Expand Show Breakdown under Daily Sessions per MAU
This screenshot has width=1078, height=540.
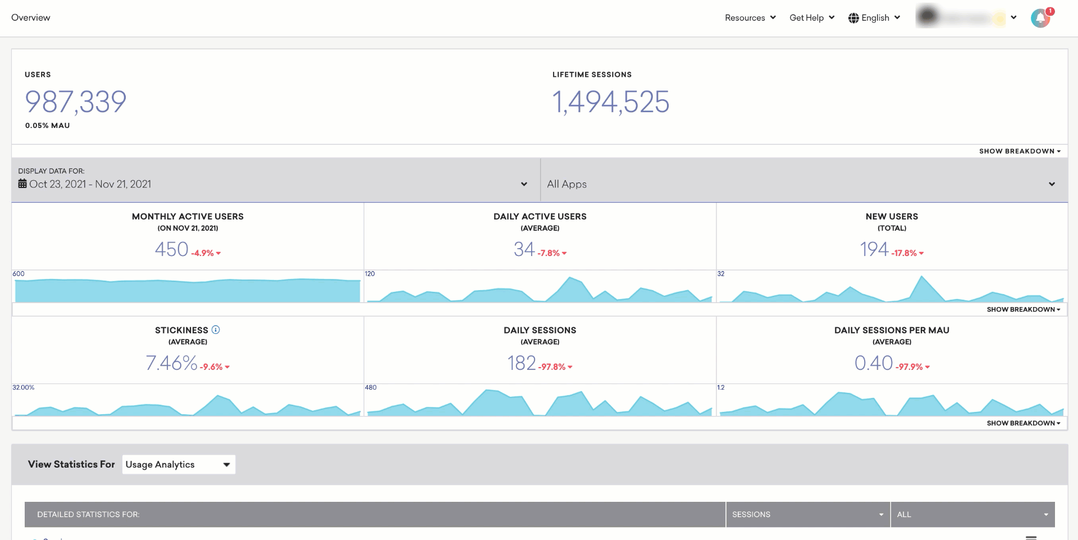[1023, 423]
